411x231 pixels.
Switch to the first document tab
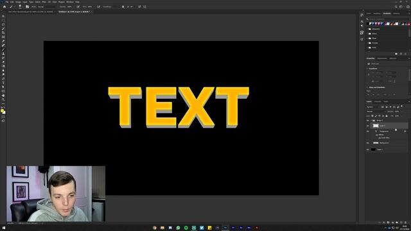30,12
